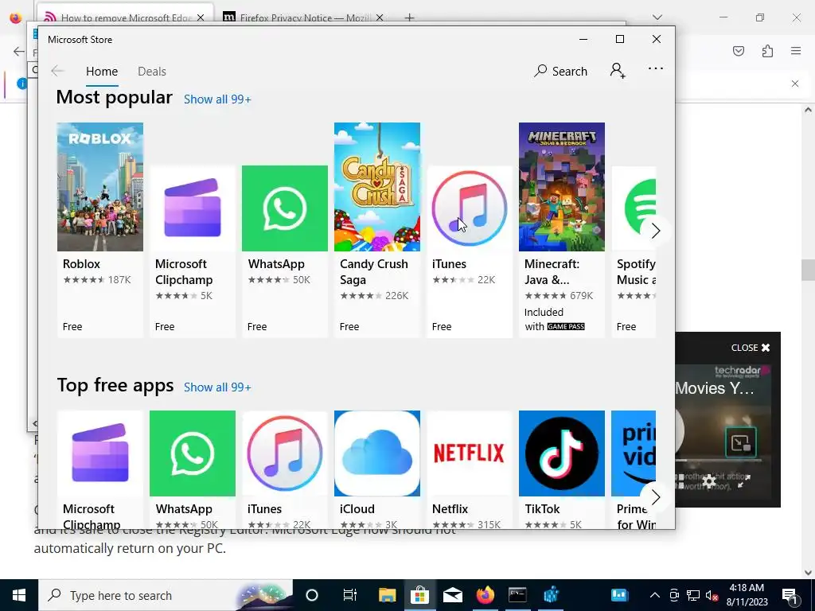815x611 pixels.
Task: Open the TikTok app icon
Action: click(x=561, y=453)
